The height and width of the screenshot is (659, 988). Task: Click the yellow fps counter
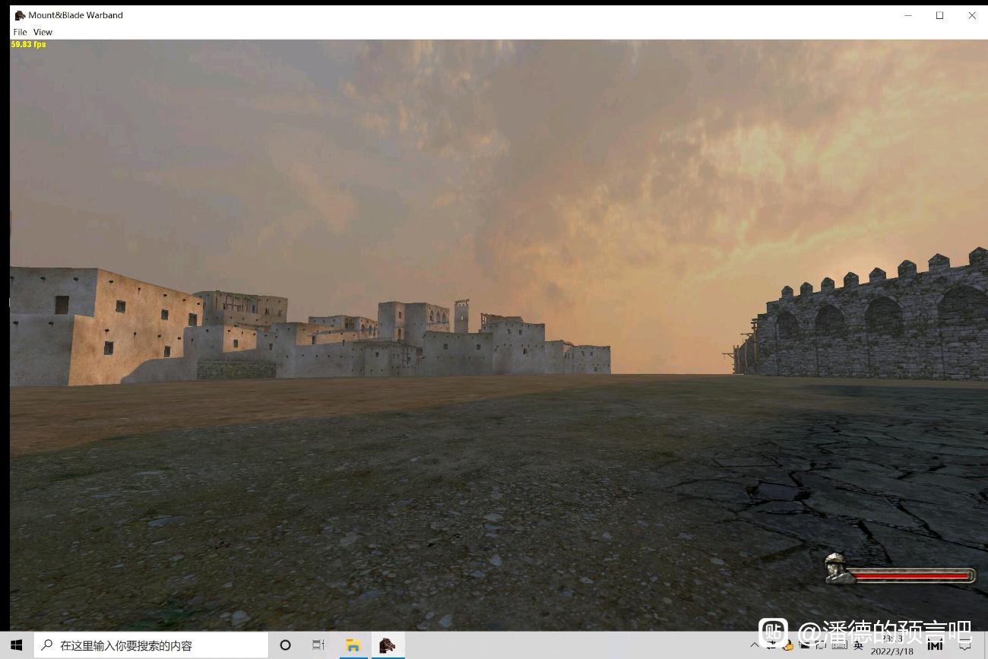tap(28, 44)
